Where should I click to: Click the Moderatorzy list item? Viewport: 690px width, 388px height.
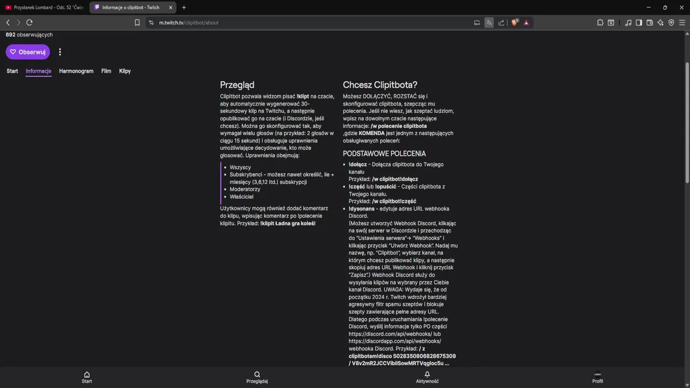coord(245,189)
